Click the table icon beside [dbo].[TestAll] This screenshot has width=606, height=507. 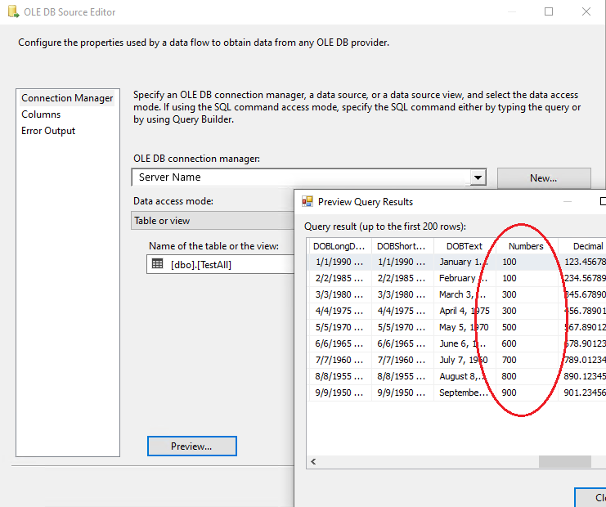pyautogui.click(x=157, y=264)
